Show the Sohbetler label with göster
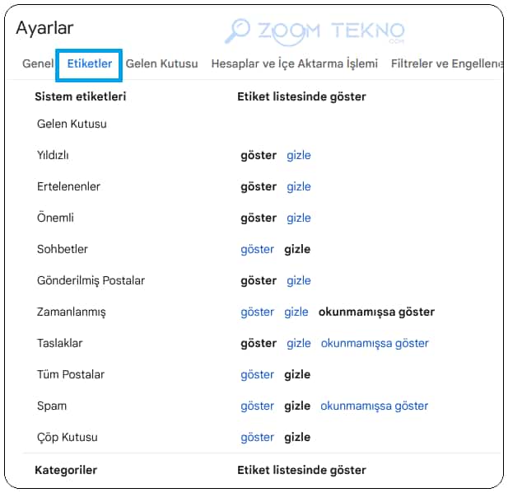Viewport: 508px width, 493px height. pyautogui.click(x=257, y=250)
